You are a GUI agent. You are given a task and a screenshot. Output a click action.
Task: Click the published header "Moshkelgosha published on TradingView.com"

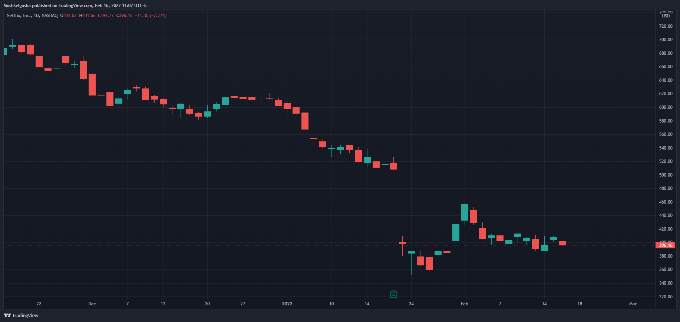click(x=48, y=6)
